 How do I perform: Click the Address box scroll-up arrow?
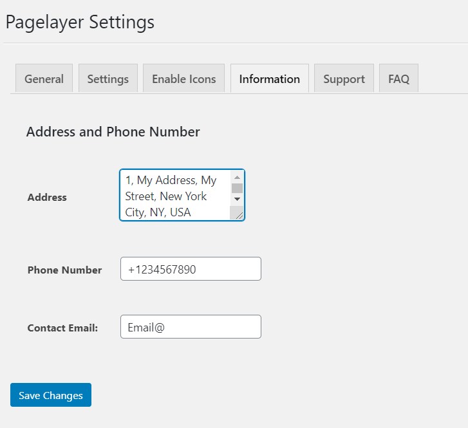tap(237, 177)
